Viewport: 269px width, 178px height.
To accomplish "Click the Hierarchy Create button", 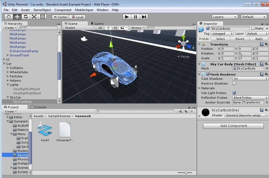I will 10,28.
